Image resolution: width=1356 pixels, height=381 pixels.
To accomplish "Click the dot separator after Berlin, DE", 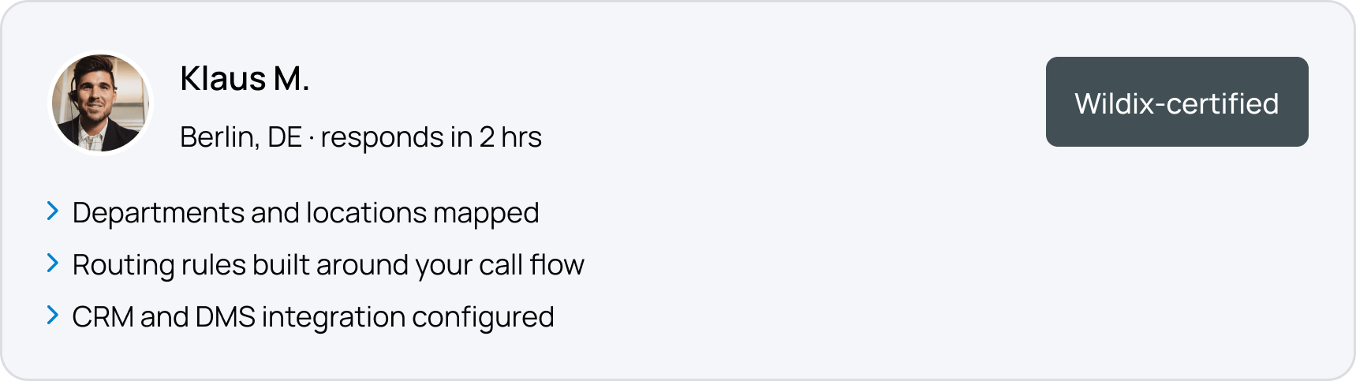I will point(312,139).
